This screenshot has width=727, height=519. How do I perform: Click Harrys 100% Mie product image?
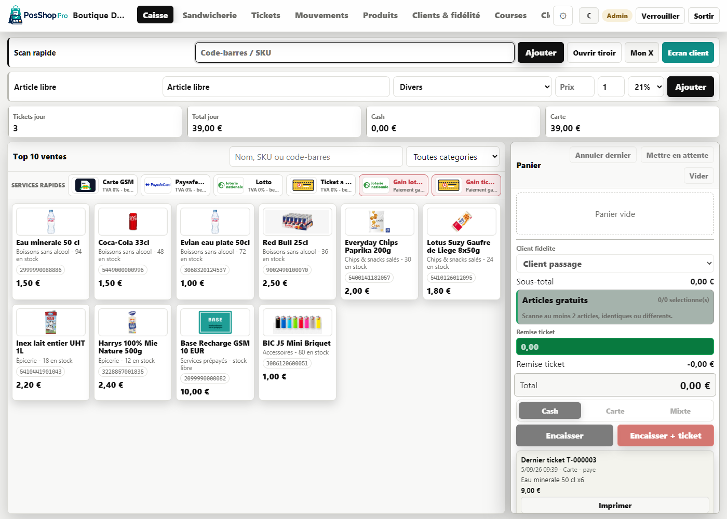(x=133, y=322)
